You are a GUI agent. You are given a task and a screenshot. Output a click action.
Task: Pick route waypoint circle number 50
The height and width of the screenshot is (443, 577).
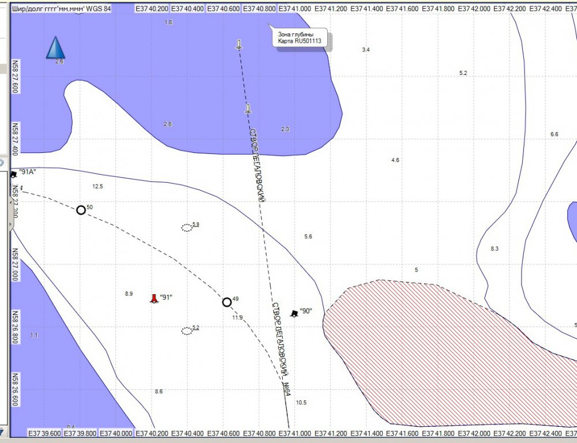(x=81, y=210)
